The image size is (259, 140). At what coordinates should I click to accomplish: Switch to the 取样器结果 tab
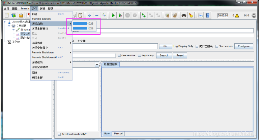111,64
